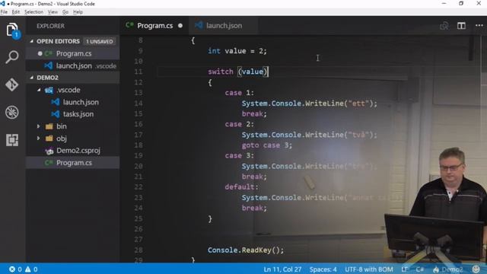Switch to the launch.json editor tab
The width and height of the screenshot is (487, 274).
point(223,26)
